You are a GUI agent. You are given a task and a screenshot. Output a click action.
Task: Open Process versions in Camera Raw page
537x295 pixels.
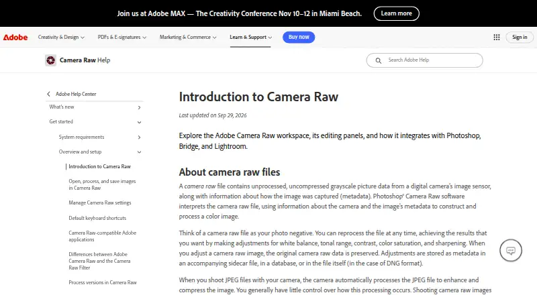103,282
